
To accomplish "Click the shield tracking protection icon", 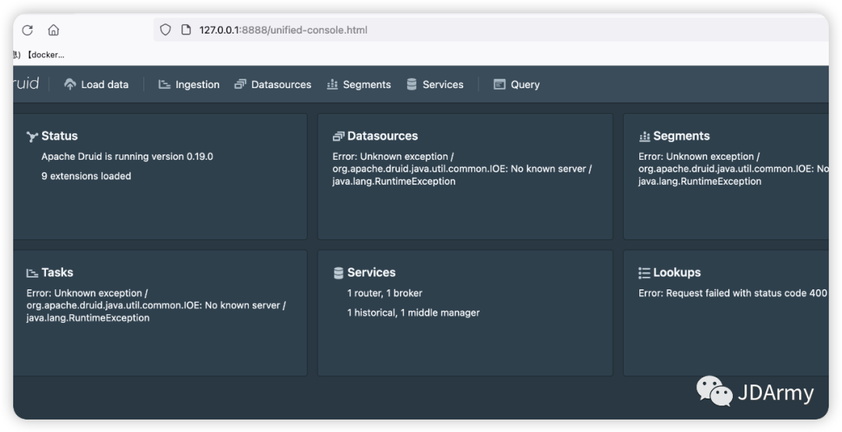I will pyautogui.click(x=165, y=30).
